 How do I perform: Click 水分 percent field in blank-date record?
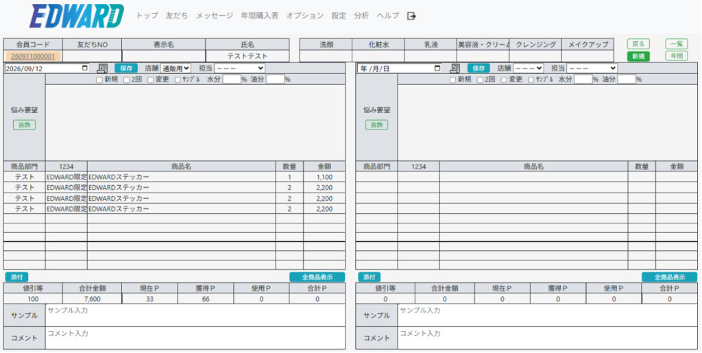[583, 80]
